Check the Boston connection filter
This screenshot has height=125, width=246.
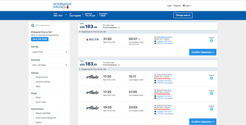coord(33,123)
